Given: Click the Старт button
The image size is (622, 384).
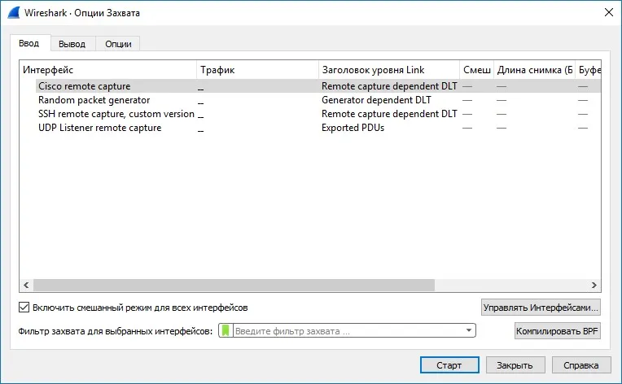Looking at the screenshot, I should [x=449, y=365].
